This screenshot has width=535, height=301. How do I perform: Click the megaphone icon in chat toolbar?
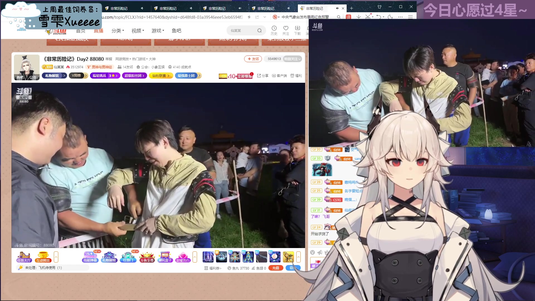coord(320,252)
